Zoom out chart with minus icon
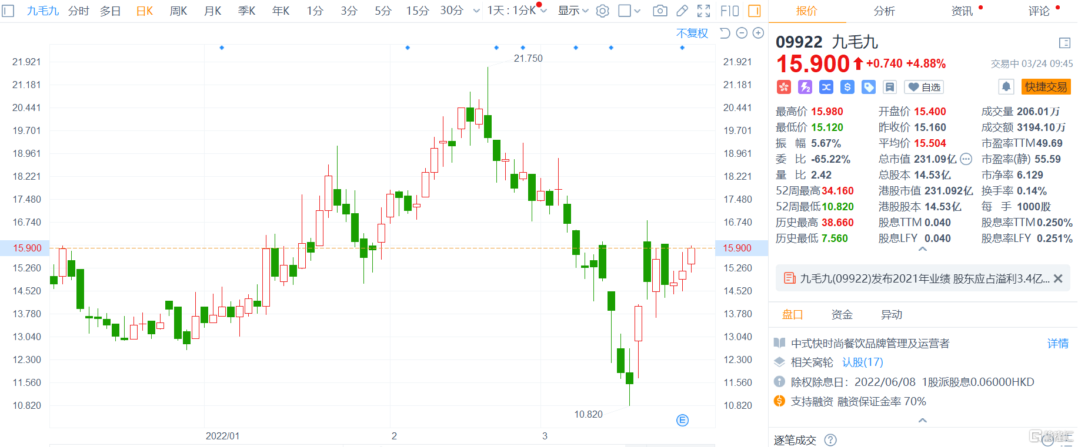1078x447 pixels. (x=742, y=33)
